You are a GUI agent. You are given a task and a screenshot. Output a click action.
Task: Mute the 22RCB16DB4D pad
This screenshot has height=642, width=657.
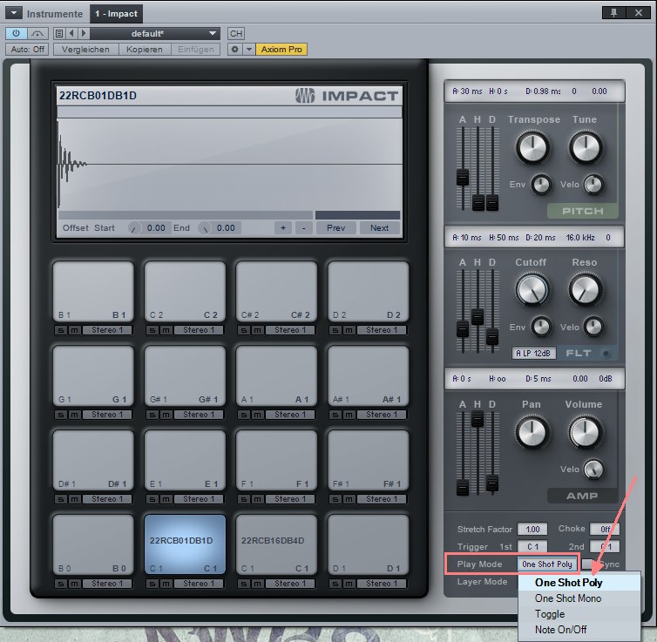click(x=257, y=584)
